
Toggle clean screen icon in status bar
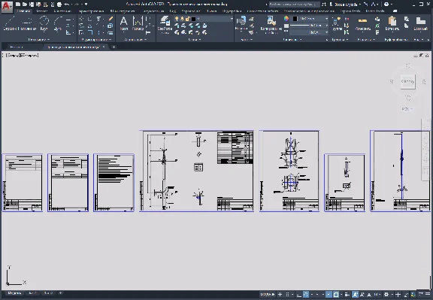pos(420,295)
